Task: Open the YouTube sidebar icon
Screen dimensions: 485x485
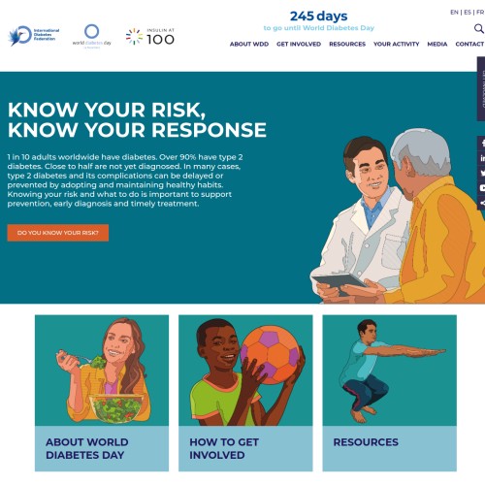Action: pyautogui.click(x=482, y=188)
